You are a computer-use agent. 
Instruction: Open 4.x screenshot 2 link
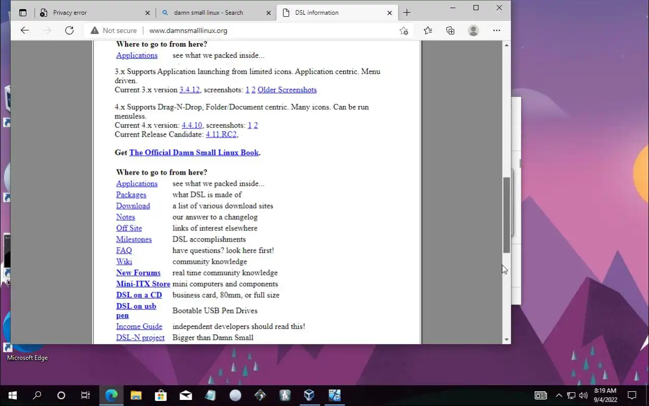point(256,125)
